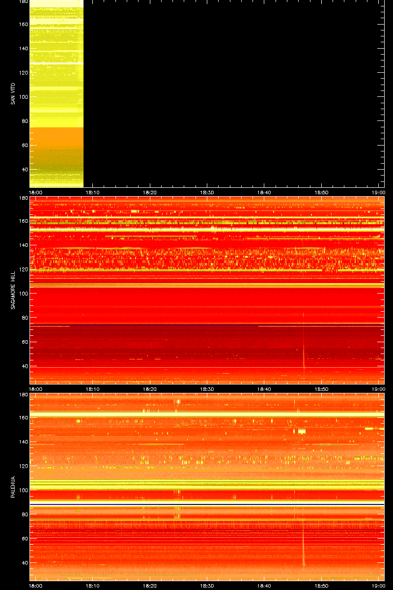Select the 18:50 time label under San Vito
Viewport: 393px width, 590px height.
(x=321, y=193)
